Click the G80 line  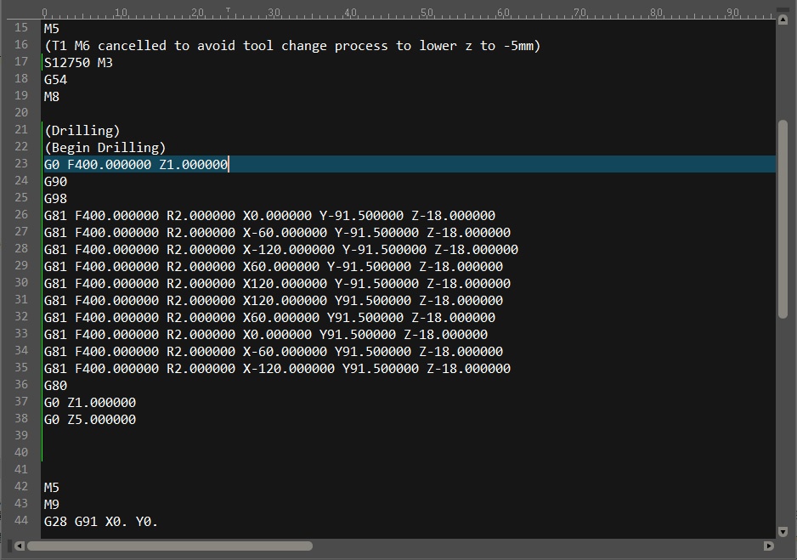(x=56, y=386)
